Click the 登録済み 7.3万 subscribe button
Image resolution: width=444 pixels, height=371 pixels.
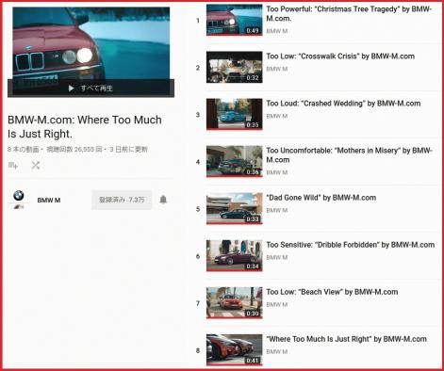coord(122,200)
